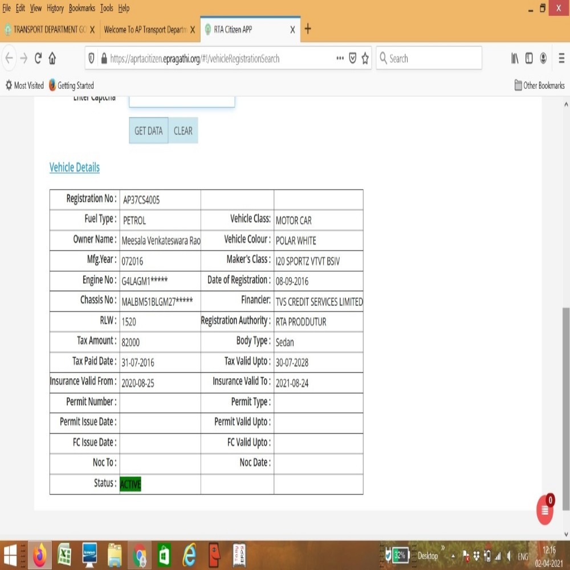Viewport: 570px width, 570px height.
Task: Save page to Pocket
Action: click(352, 58)
